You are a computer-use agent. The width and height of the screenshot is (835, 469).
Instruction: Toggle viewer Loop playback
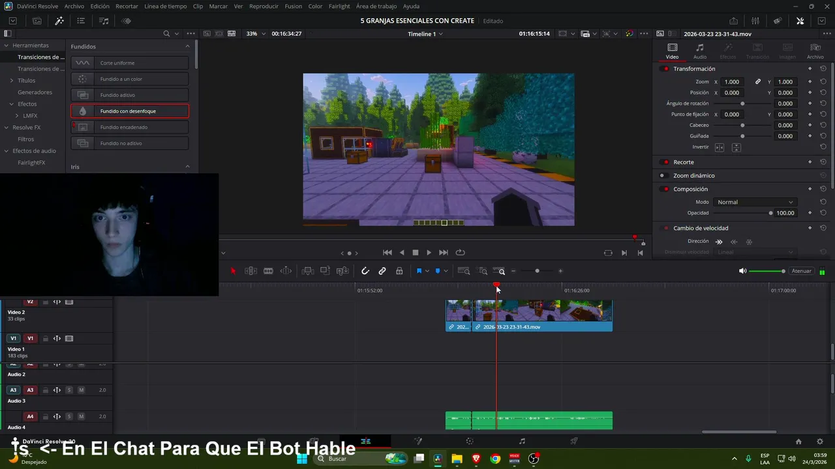461,253
